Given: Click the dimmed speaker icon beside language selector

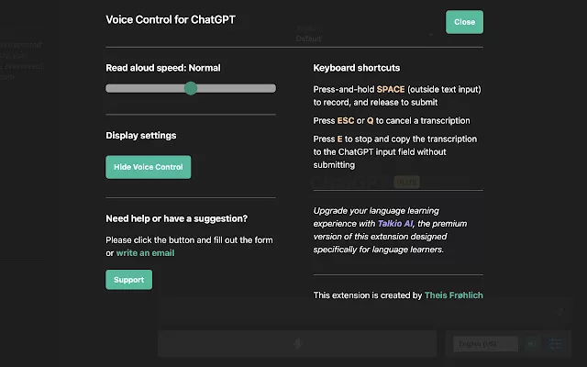Looking at the screenshot, I should (531, 343).
